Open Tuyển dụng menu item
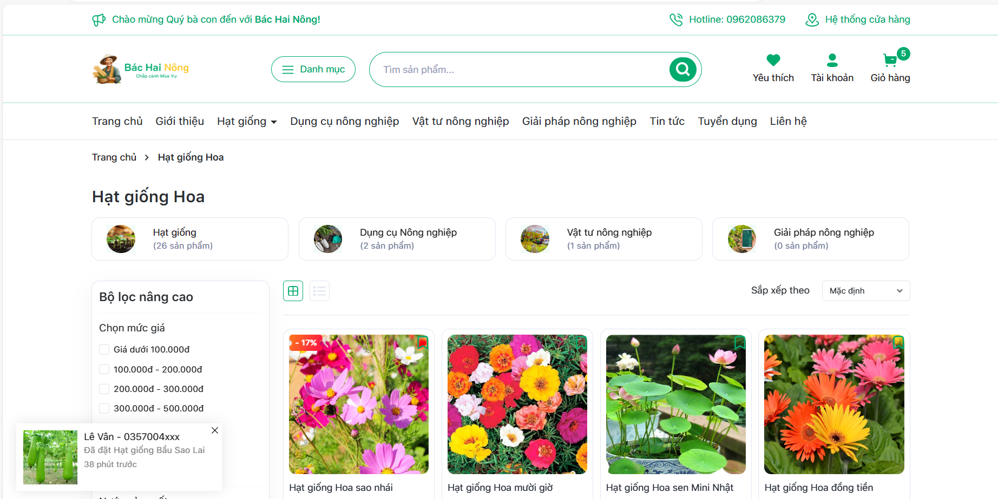The image size is (998, 499). pos(727,121)
